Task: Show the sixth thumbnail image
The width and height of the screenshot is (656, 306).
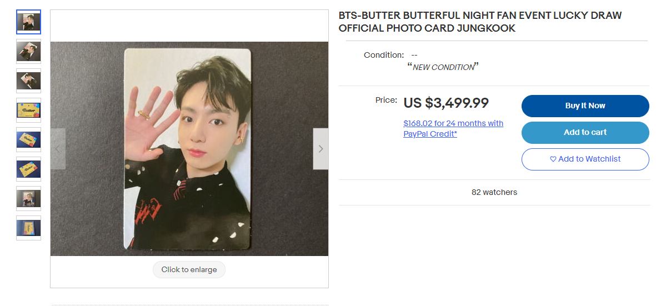Action: pos(28,169)
